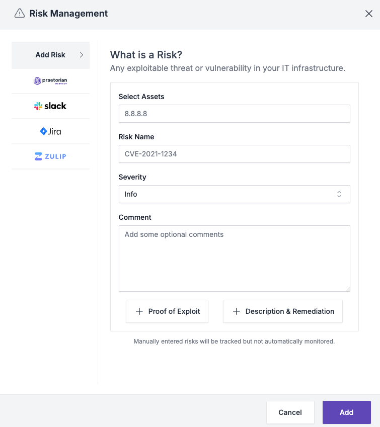Image resolution: width=380 pixels, height=427 pixels.
Task: Open the Add Risk menu entry
Action: click(x=50, y=55)
